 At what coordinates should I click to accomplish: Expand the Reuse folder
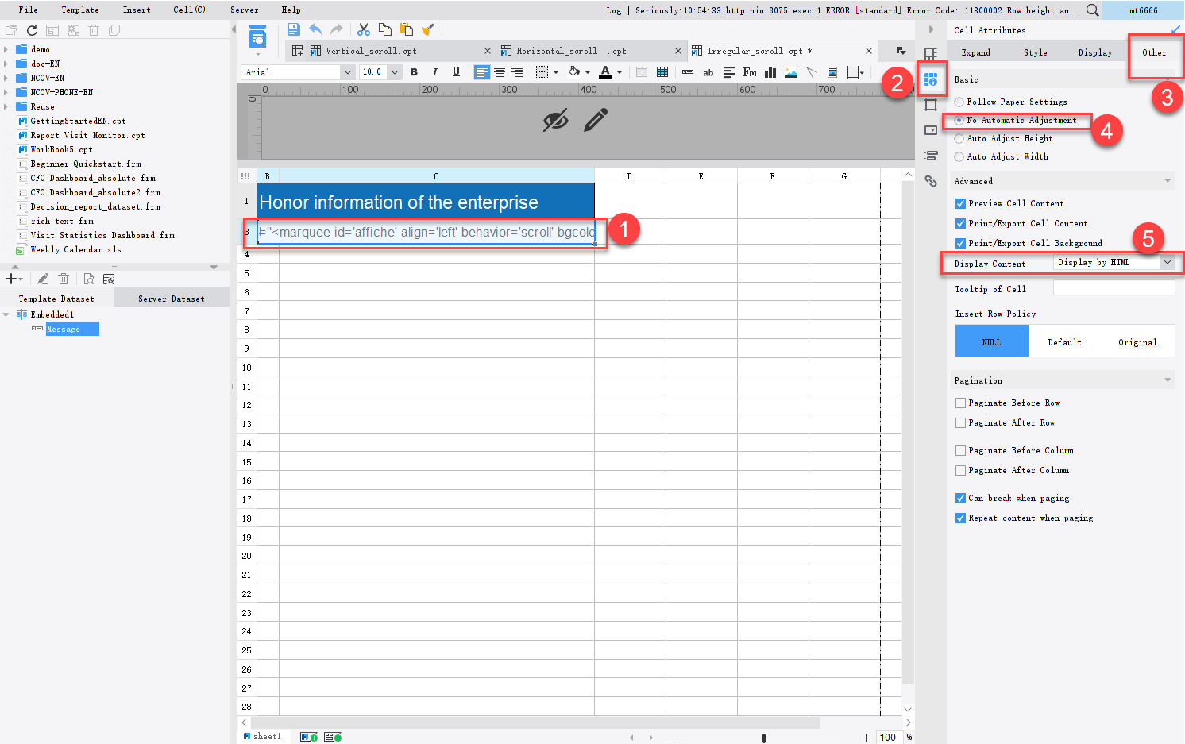[x=6, y=106]
